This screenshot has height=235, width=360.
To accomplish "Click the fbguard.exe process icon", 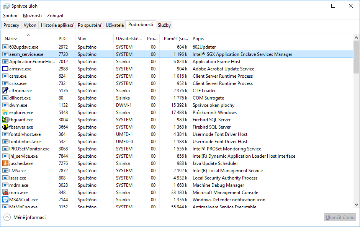I will (x=5, y=120).
